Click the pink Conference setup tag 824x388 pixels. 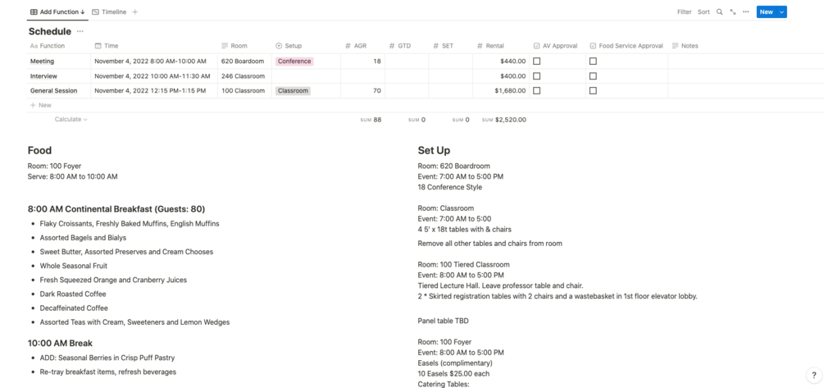(294, 62)
